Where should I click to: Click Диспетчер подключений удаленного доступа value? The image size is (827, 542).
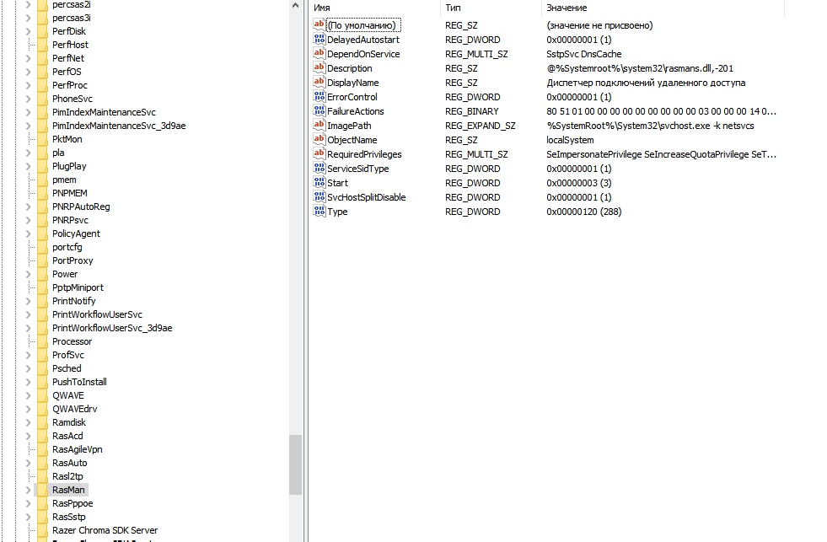pos(646,83)
